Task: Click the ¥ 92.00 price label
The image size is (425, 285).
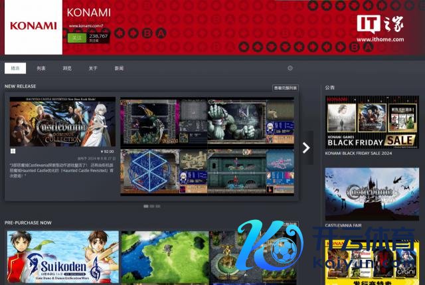Action: point(106,151)
